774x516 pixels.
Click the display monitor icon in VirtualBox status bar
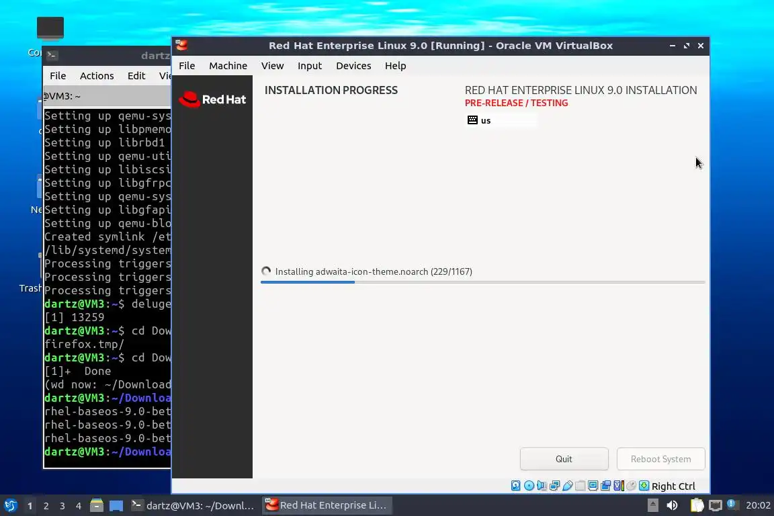click(x=593, y=486)
